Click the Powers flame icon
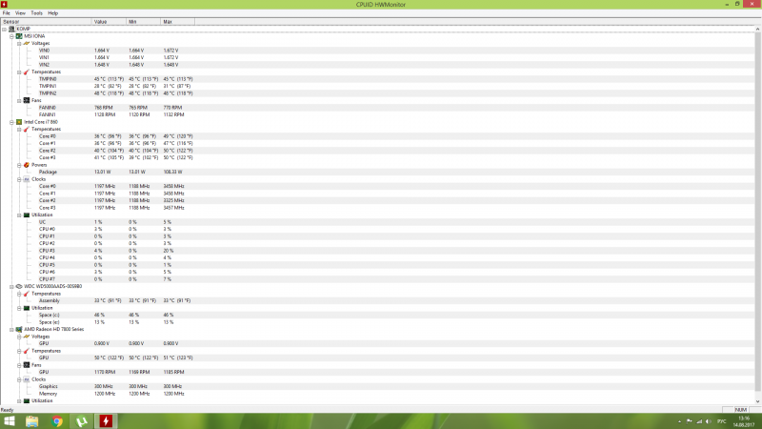 click(x=27, y=165)
